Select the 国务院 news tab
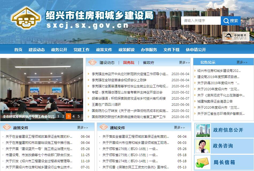The height and width of the screenshot is (171, 254). click(x=129, y=63)
